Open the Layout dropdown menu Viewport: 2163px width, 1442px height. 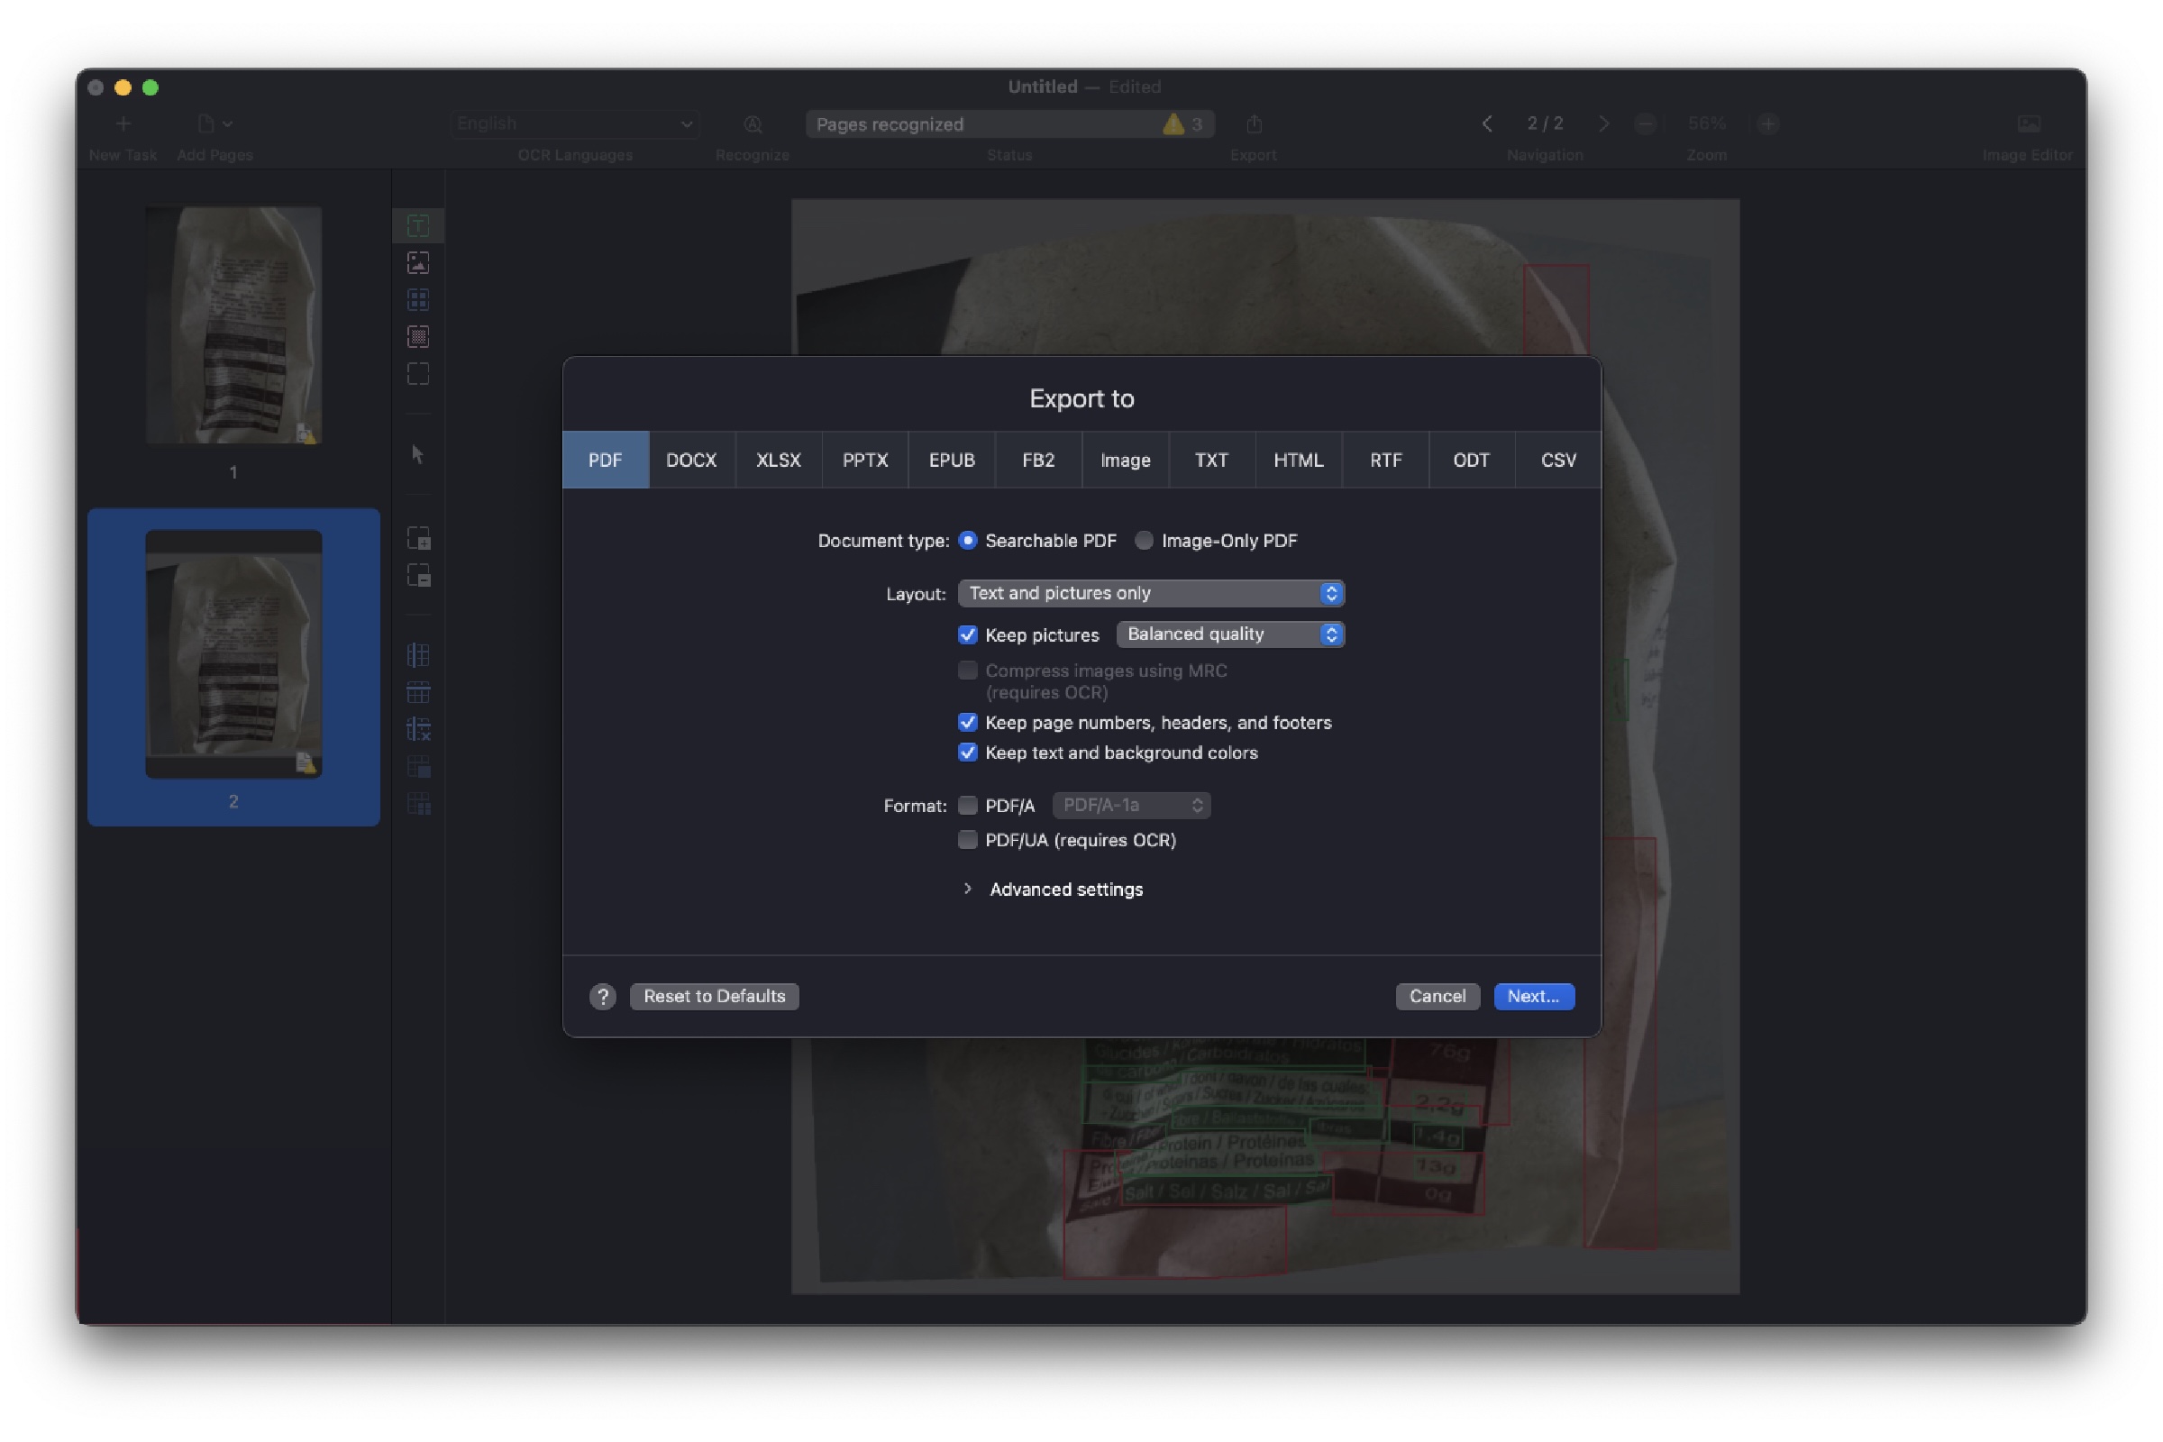tap(1151, 593)
